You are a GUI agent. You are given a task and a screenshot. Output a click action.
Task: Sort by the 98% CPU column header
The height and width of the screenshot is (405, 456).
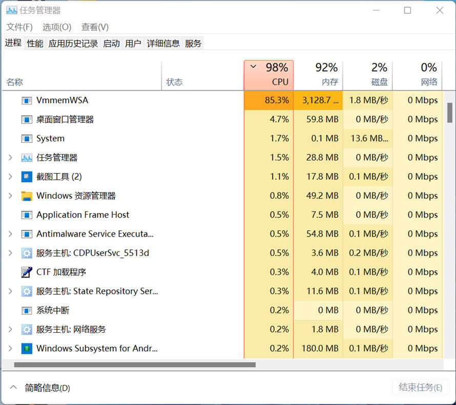point(268,75)
